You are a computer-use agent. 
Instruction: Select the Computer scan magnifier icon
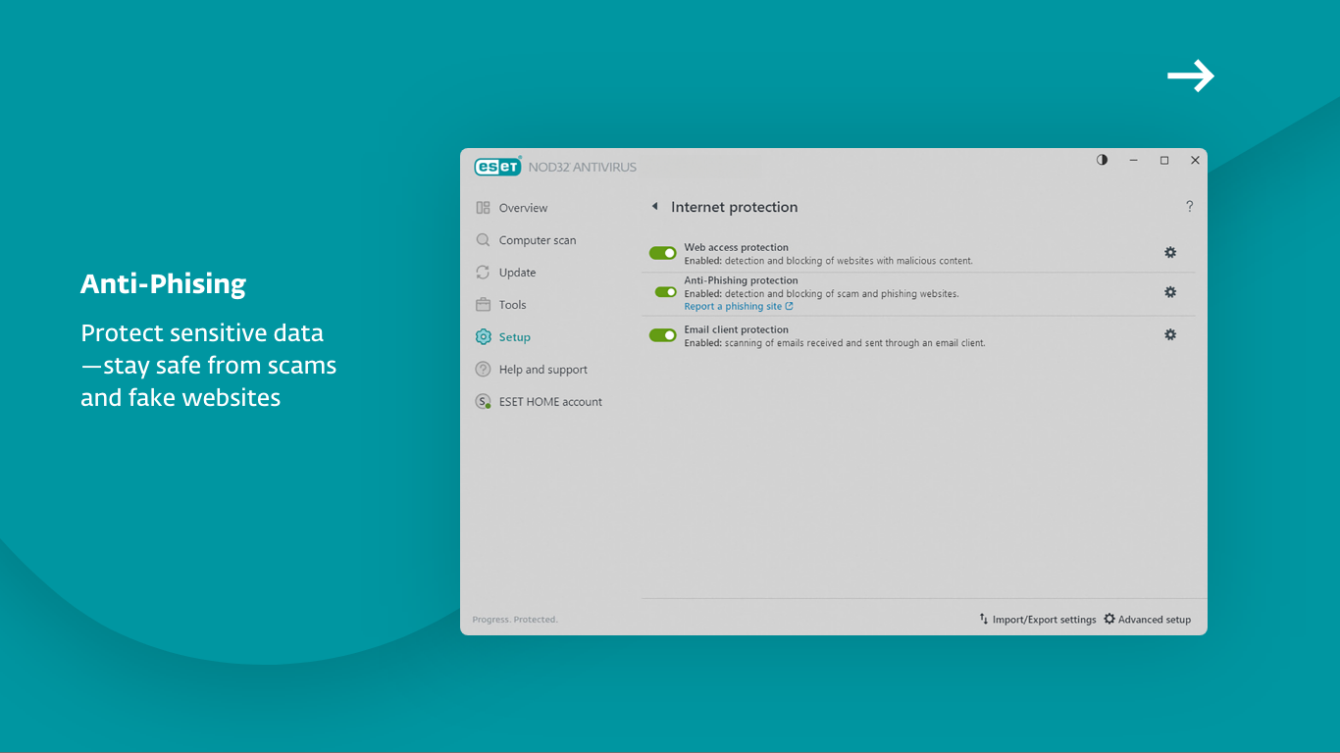click(483, 239)
